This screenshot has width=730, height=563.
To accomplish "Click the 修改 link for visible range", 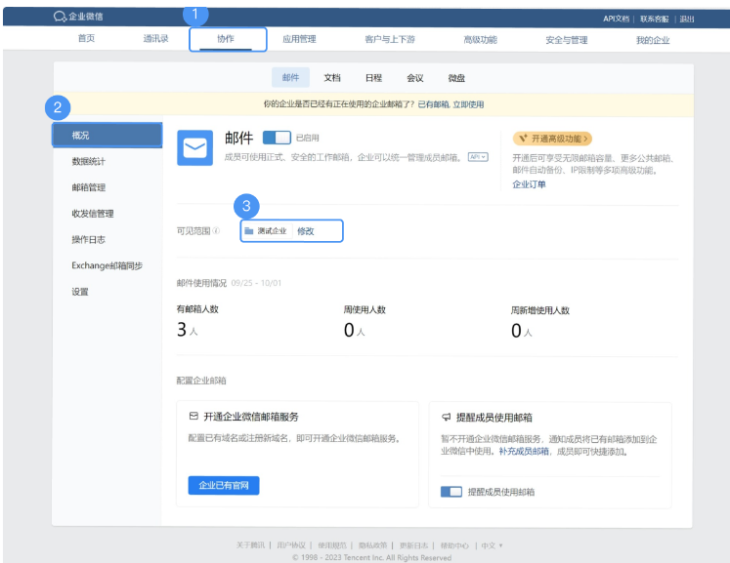I will [306, 231].
